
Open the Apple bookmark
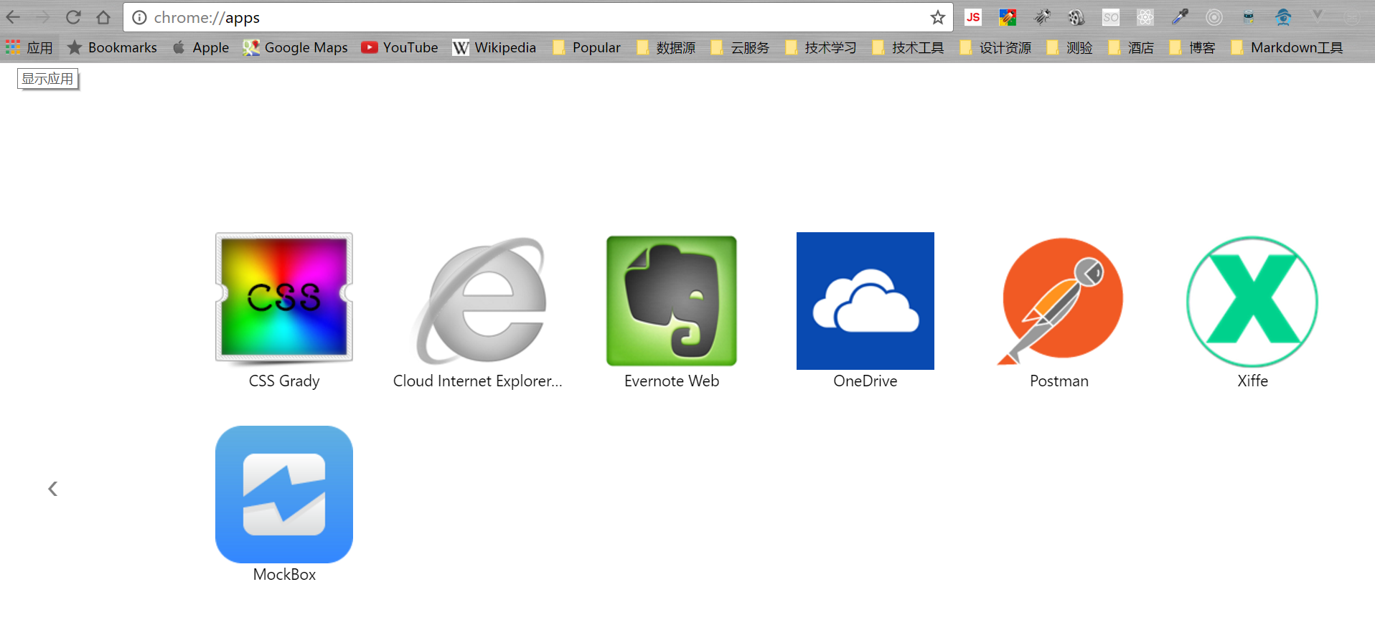coord(201,47)
